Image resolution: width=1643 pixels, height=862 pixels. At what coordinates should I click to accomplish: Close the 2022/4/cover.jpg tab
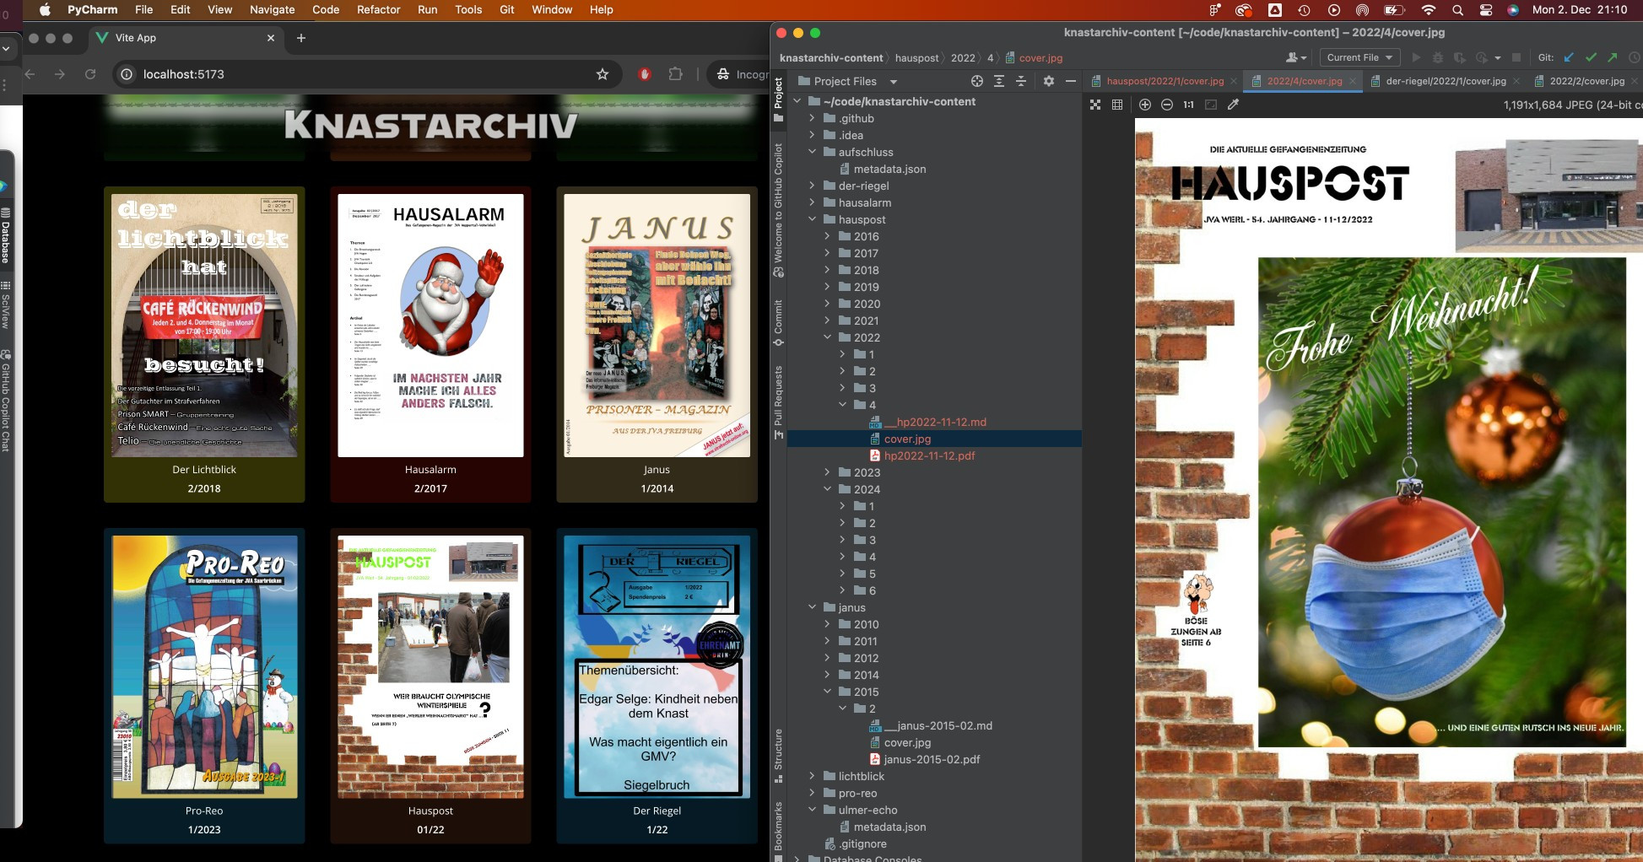point(1352,81)
